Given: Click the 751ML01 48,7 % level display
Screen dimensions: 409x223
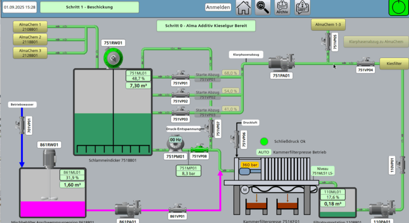Looking at the screenshot, I should [x=138, y=76].
